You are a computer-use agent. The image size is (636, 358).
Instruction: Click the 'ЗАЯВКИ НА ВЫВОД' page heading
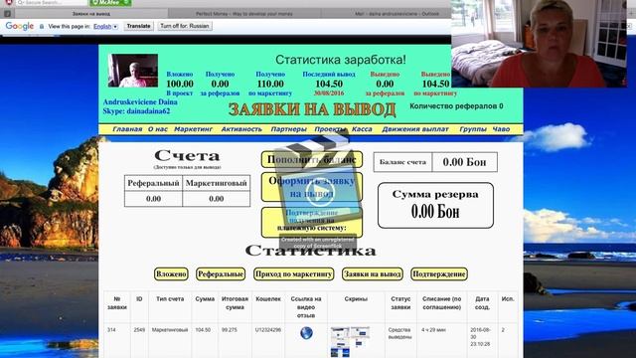click(x=312, y=109)
